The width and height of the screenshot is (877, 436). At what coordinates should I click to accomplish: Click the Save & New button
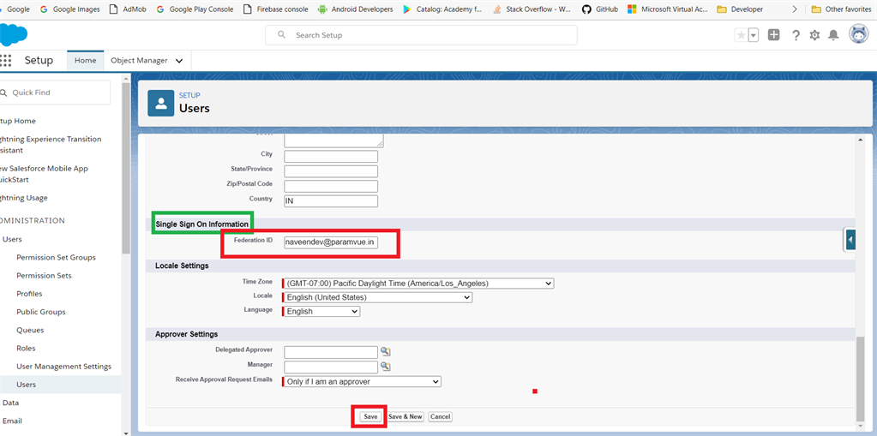(x=405, y=416)
